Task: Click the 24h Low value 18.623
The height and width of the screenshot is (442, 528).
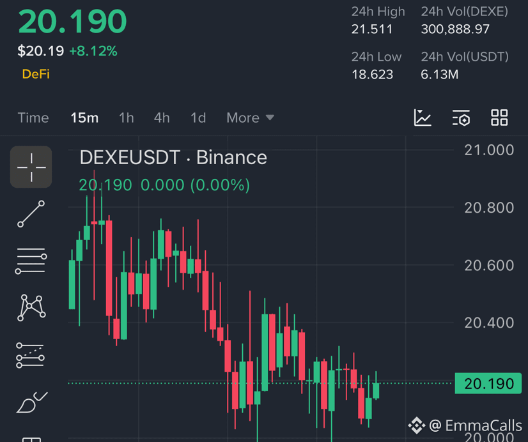Action: pyautogui.click(x=373, y=74)
